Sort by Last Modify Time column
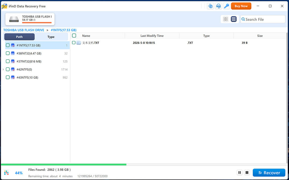 (x=152, y=36)
